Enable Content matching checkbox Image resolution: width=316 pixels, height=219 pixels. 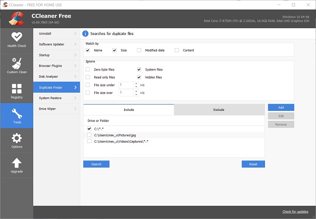(x=177, y=50)
